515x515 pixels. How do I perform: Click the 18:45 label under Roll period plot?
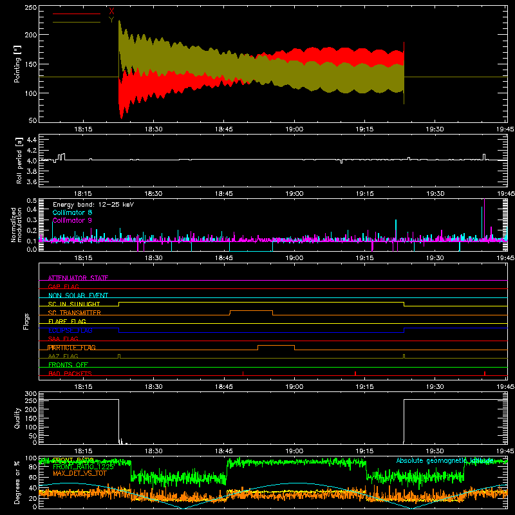[x=223, y=194]
